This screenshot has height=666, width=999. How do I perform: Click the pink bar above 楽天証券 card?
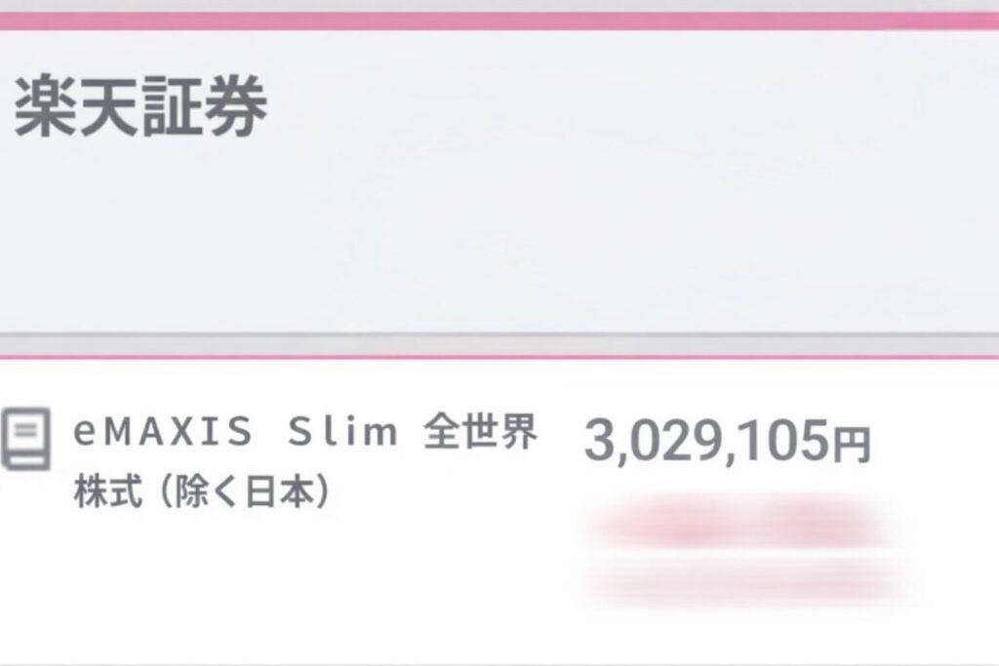[499, 21]
